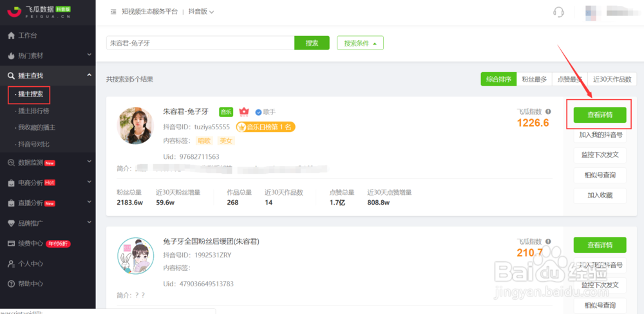
Task: Click the home icon beside 工作台
Action: pos(12,35)
